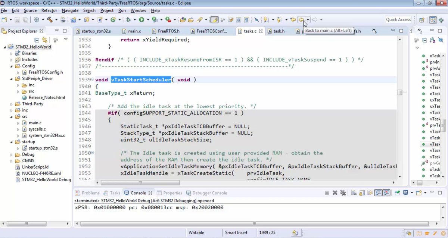Click Outline Collapse All icon
The image size is (448, 238).
(424, 40)
